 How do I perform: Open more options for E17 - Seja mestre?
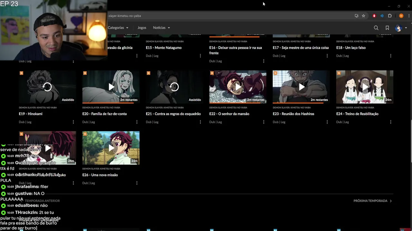[x=327, y=56]
